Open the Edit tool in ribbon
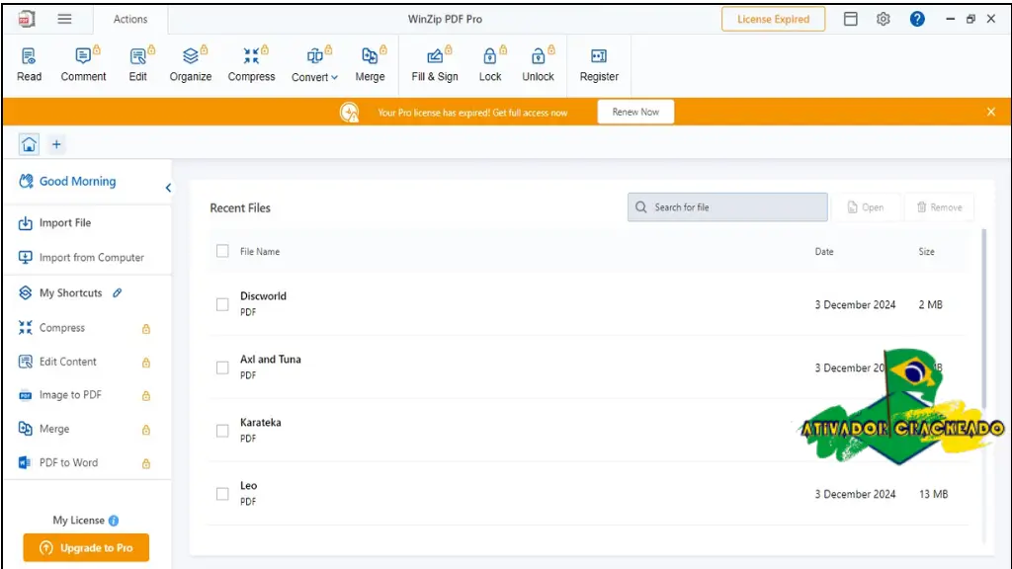Screen dimensions: 1012x569 click(138, 64)
